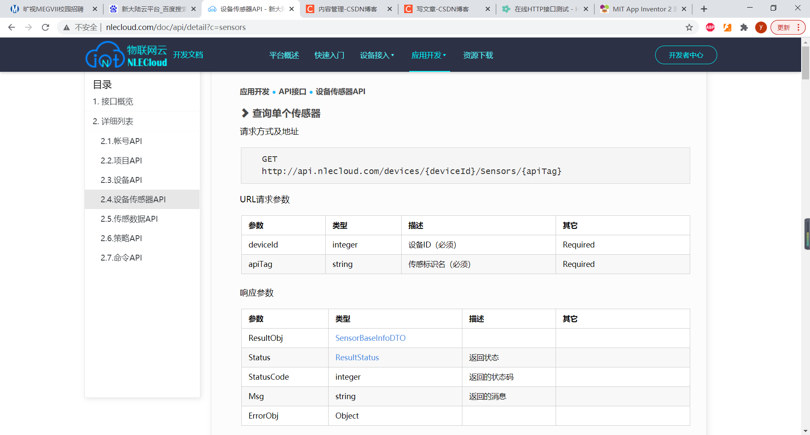Switch to the 在线HTTP接口测试 tab
This screenshot has width=810, height=435.
pos(545,9)
